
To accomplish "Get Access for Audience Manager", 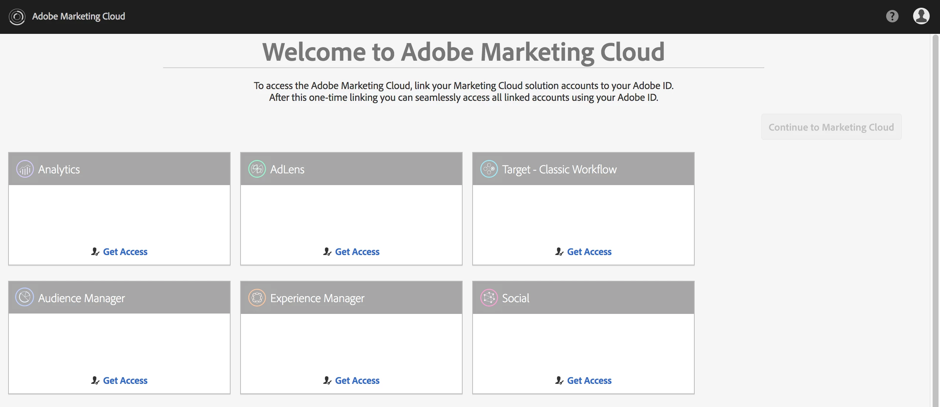I will [125, 381].
